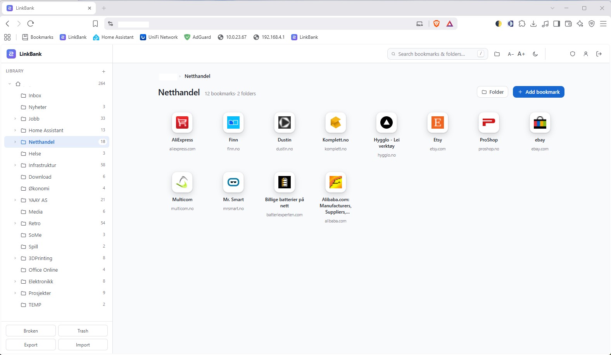Open the Billige batterier bookmark icon
The image size is (611, 355).
(x=285, y=182)
